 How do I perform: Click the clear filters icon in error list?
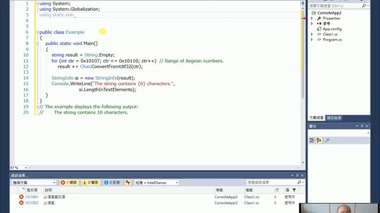point(128,183)
